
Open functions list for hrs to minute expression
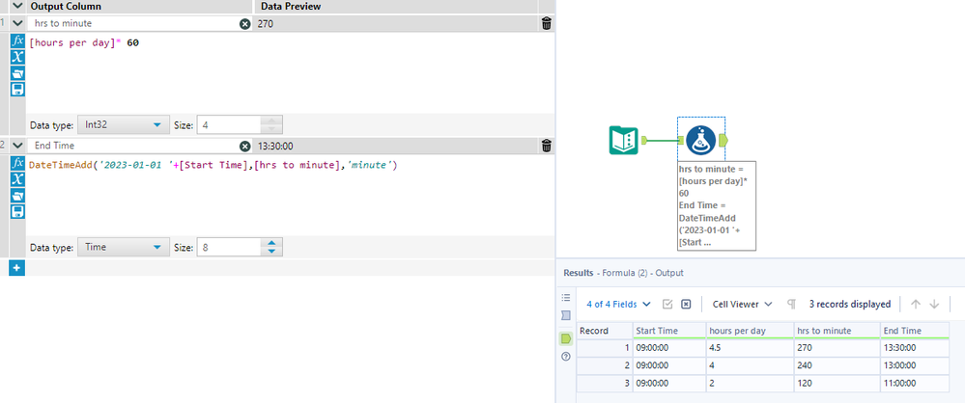tap(17, 41)
